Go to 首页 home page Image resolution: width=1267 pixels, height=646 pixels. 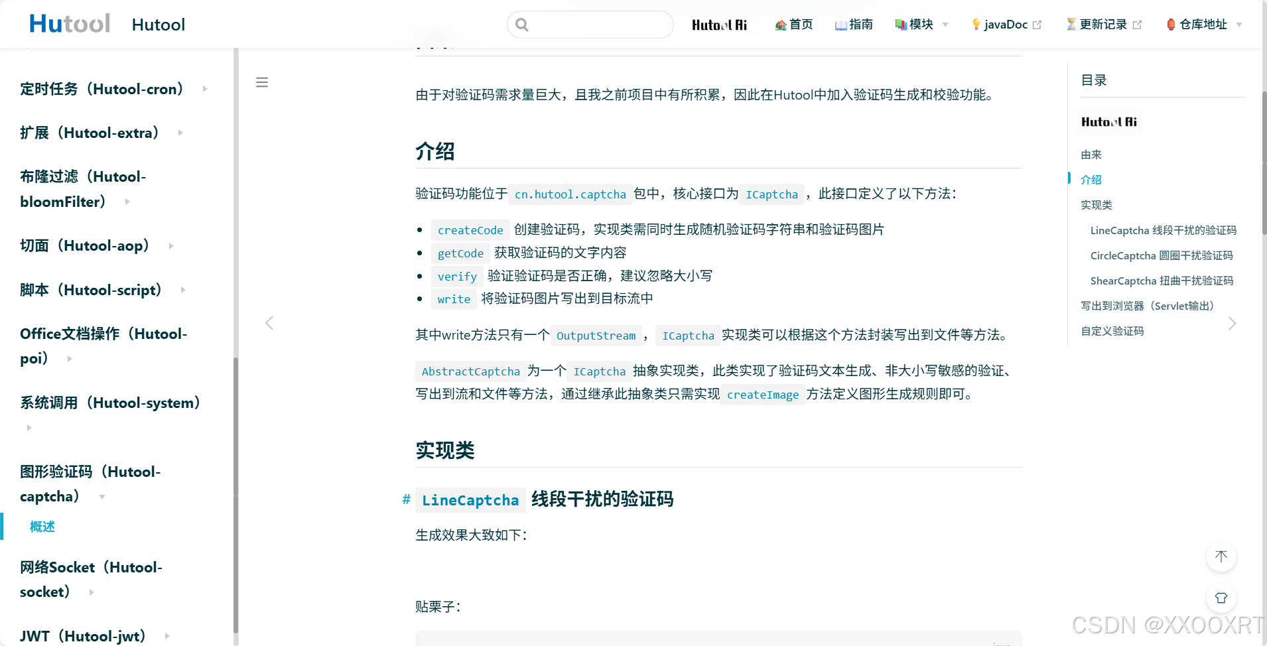794,25
